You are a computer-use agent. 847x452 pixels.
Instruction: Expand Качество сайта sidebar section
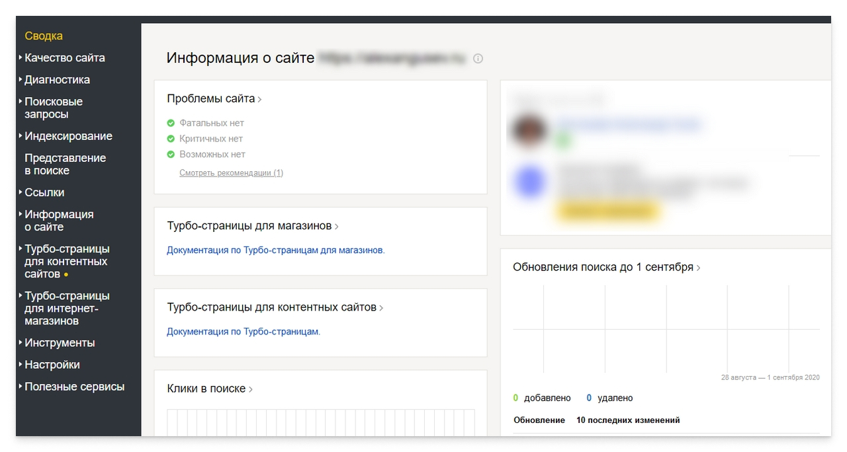[x=64, y=58]
